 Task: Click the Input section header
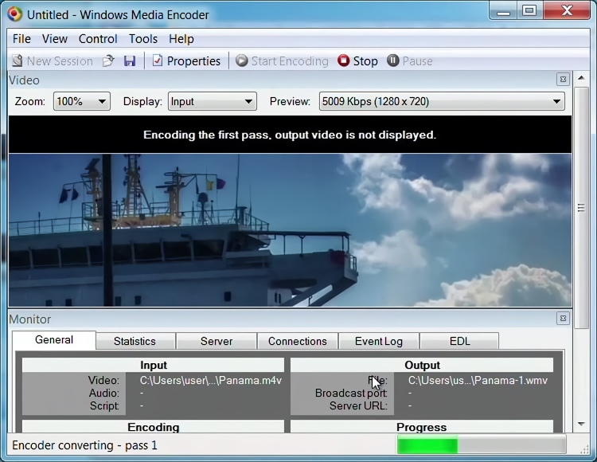[x=153, y=365]
